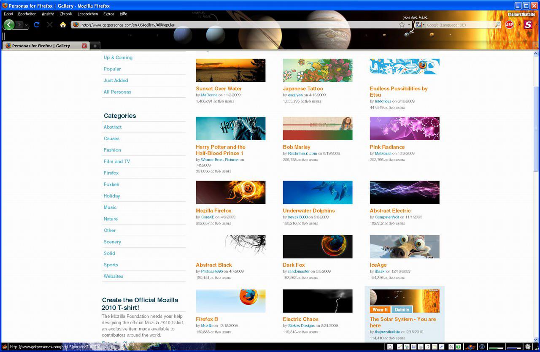Click the red S toolbar icon
540x352 pixels.
pos(528,24)
